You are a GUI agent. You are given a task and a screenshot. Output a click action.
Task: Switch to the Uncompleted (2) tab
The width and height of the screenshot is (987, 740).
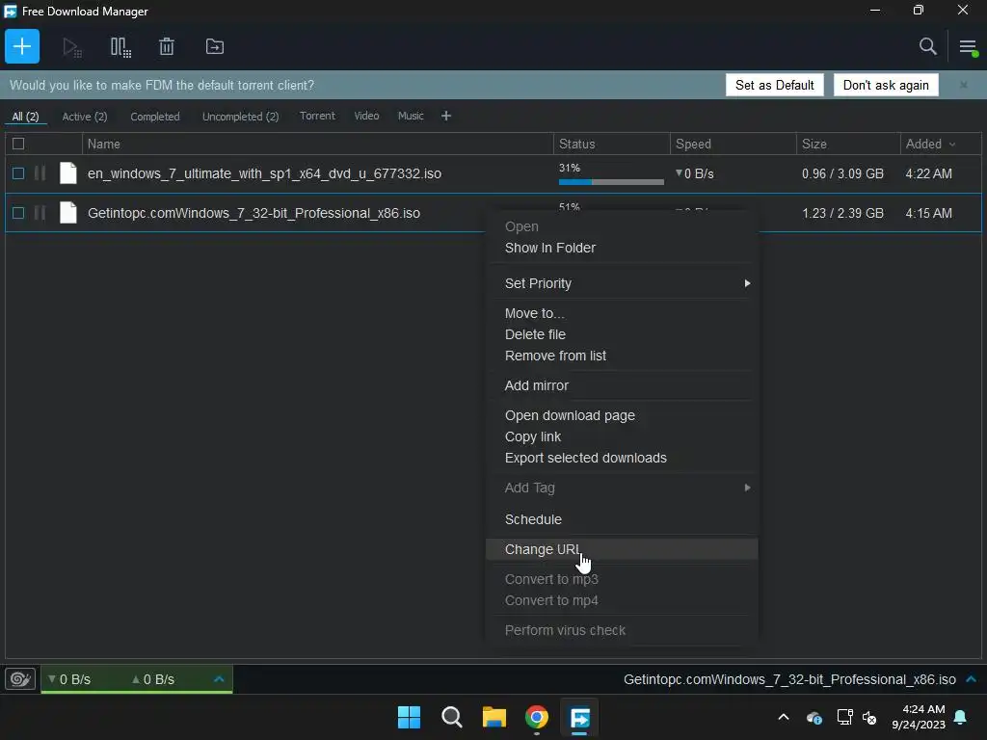click(x=240, y=117)
